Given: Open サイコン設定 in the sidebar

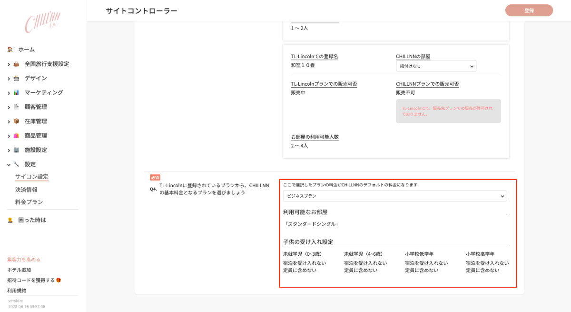Looking at the screenshot, I should (32, 177).
